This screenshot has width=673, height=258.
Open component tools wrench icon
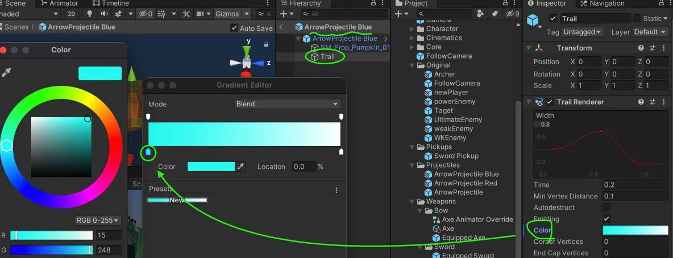[186, 14]
